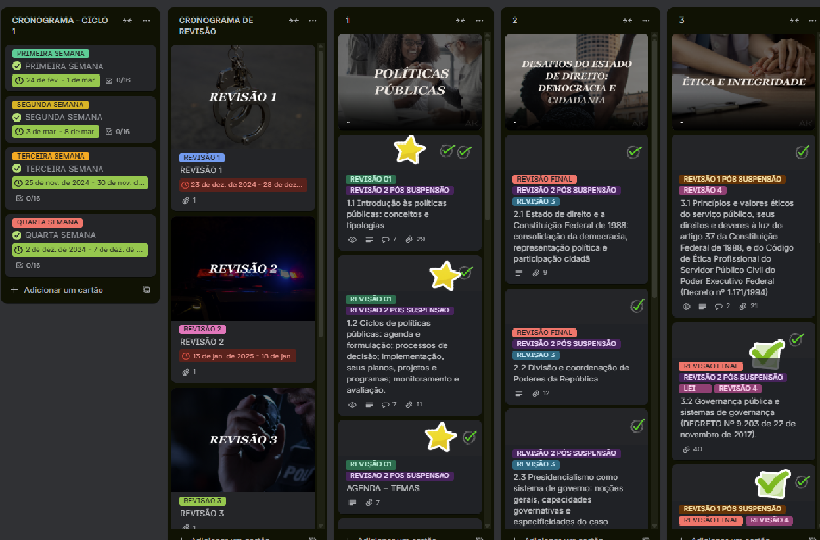Open the 2 comments badge on card 3.1
The image size is (820, 540).
723,307
